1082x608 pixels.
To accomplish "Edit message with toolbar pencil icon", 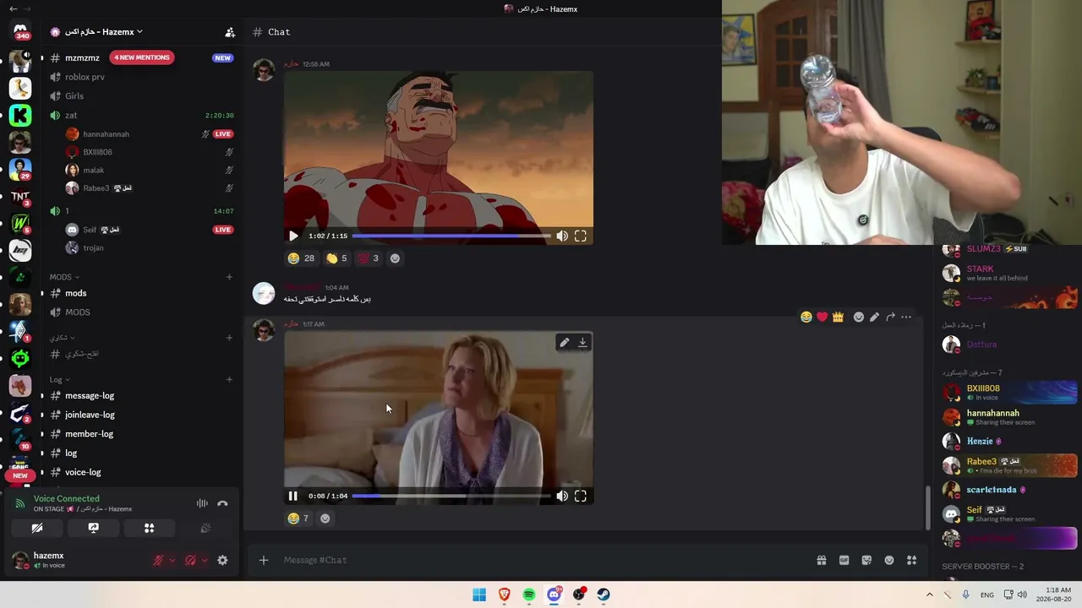I will (874, 317).
